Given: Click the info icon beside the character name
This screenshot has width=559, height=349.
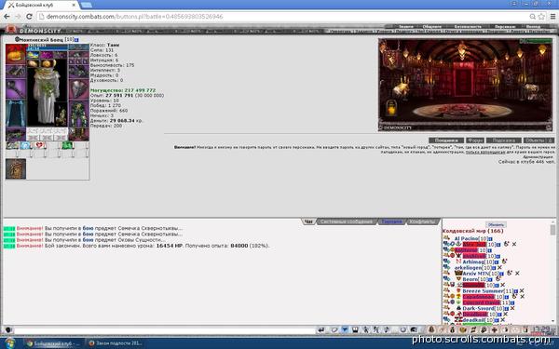Looking at the screenshot, I should tap(76, 40).
